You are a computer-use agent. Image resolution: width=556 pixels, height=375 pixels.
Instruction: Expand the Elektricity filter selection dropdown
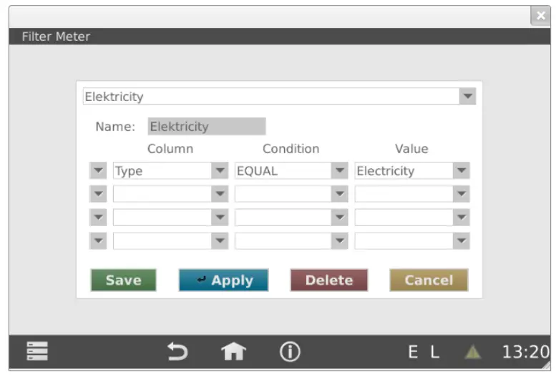coord(467,96)
